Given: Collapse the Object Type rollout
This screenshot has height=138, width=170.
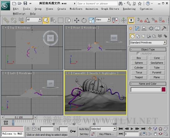Looking at the screenshot, I should [148, 50].
